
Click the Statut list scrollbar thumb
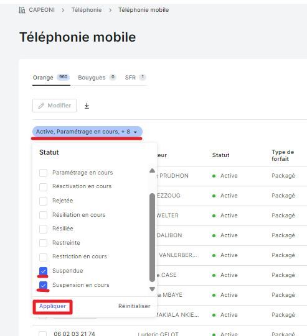point(152,237)
